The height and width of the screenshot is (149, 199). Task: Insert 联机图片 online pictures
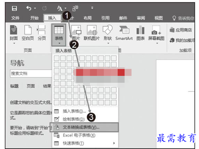92,33
